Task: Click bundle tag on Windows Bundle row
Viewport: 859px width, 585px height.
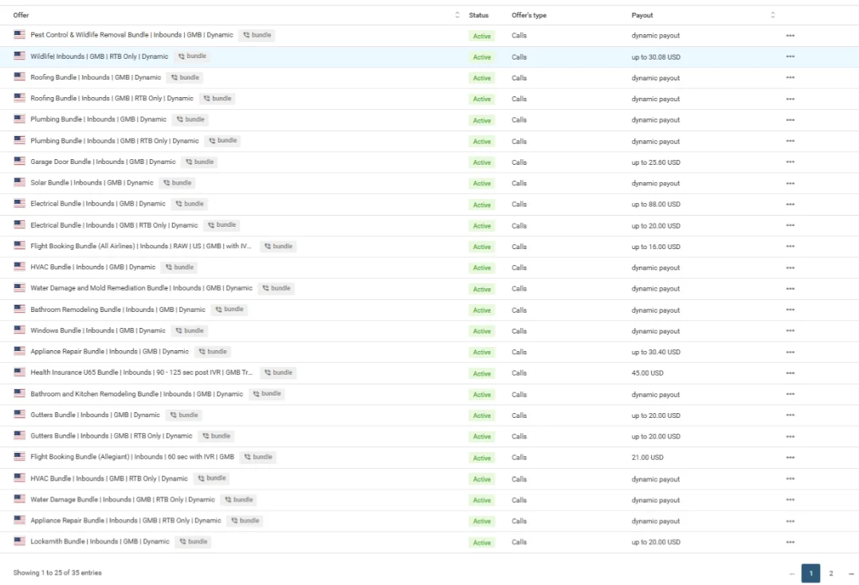Action: coord(190,330)
